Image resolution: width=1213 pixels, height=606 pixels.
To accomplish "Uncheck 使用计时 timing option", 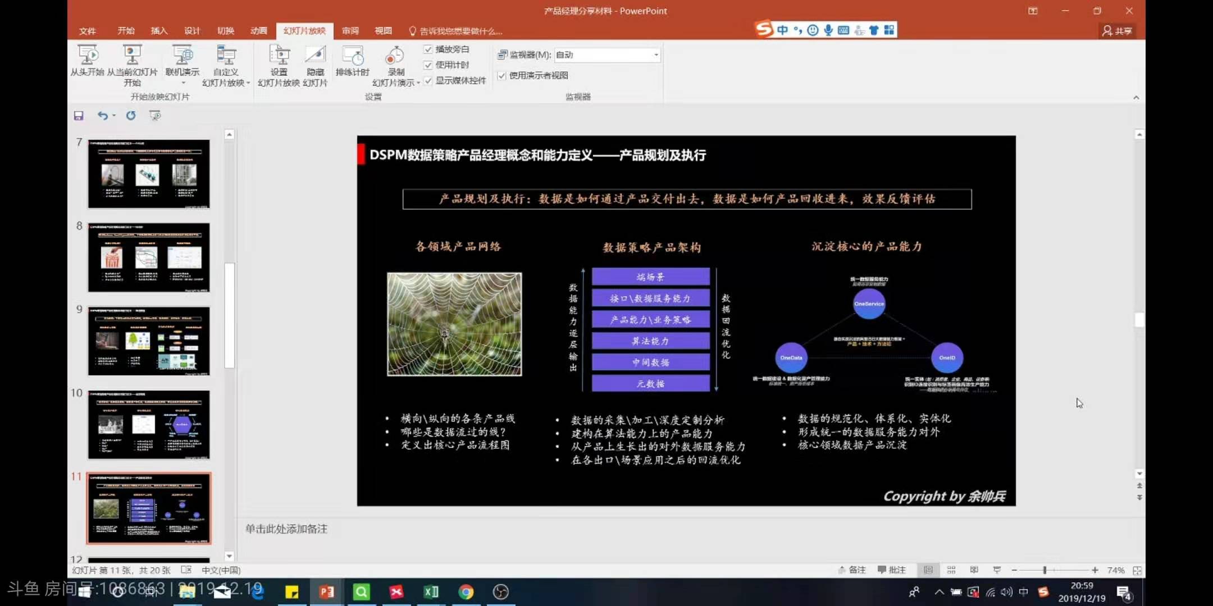I will tap(427, 65).
